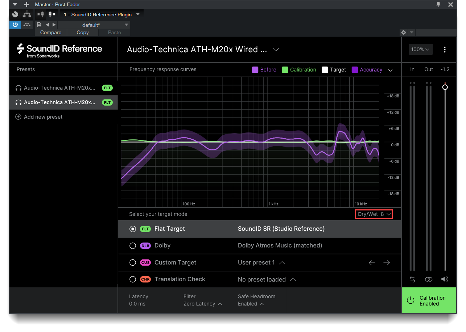Open the gear settings icon
Viewport: 466px width, 332px height.
(404, 32)
